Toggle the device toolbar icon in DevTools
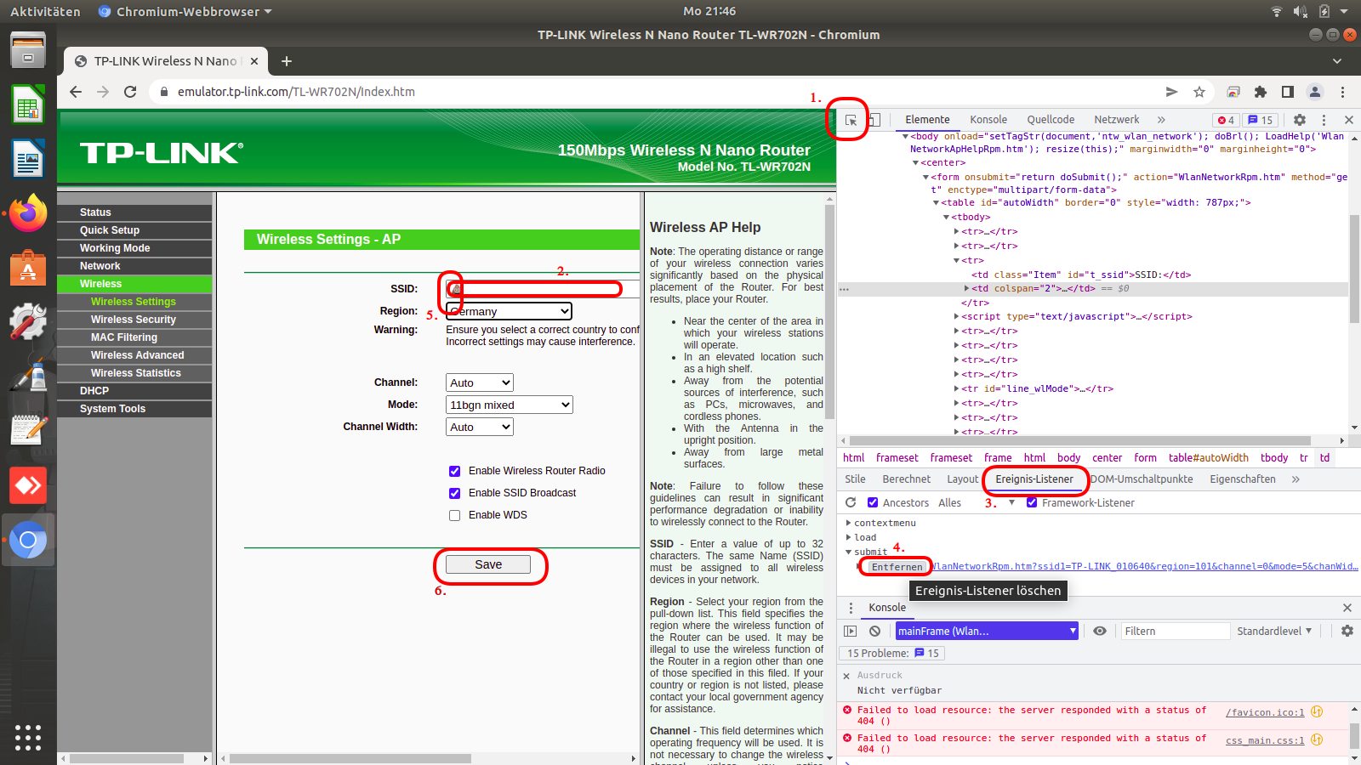The image size is (1361, 765). [x=874, y=120]
